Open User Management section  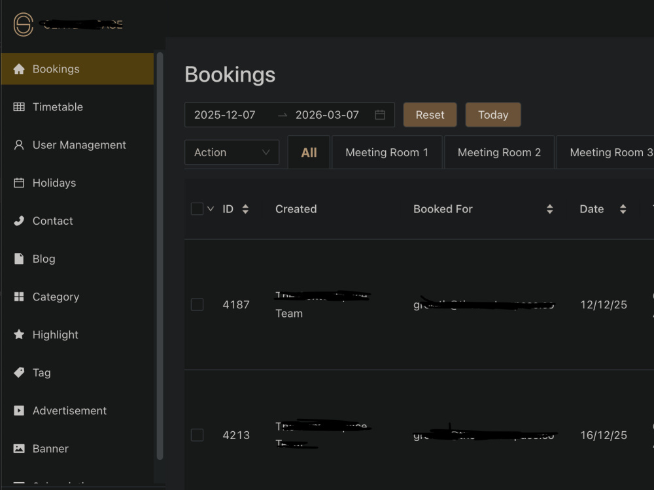point(78,144)
